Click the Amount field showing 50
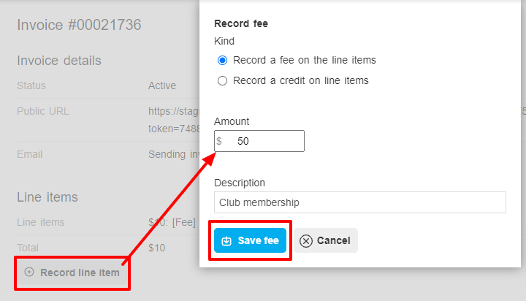The image size is (526, 301). point(259,141)
